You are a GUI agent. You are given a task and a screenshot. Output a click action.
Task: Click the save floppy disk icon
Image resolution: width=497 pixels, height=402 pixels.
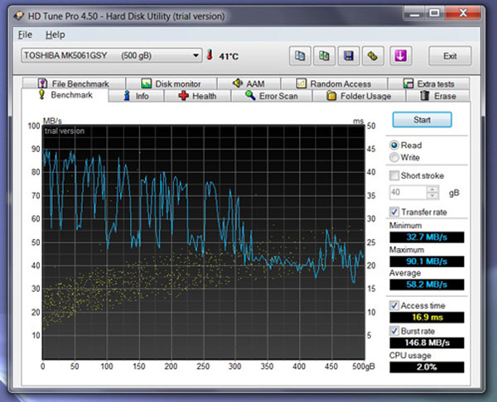point(350,55)
